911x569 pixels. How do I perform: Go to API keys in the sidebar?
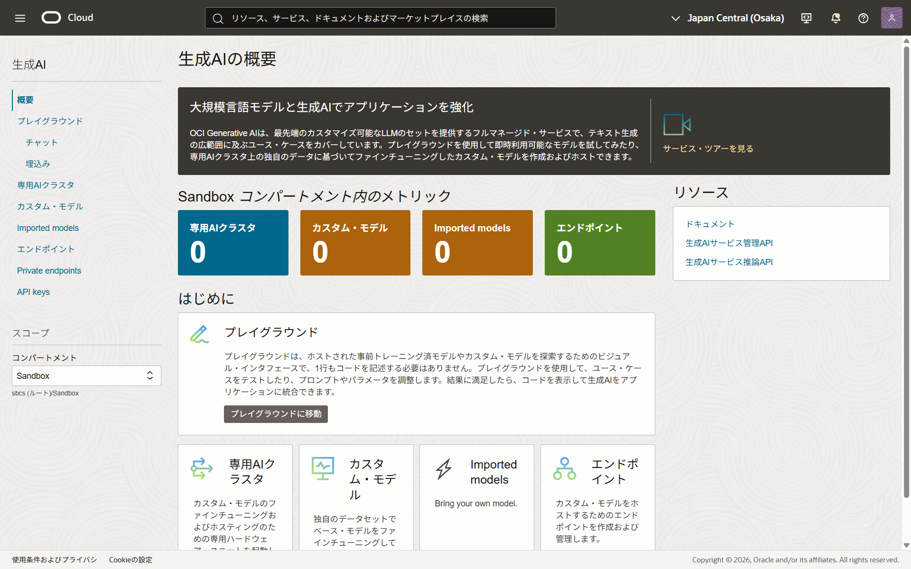[x=33, y=292]
